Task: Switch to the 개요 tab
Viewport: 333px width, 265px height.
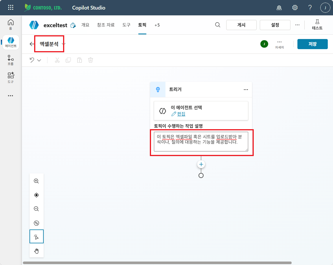Action: 85,25
